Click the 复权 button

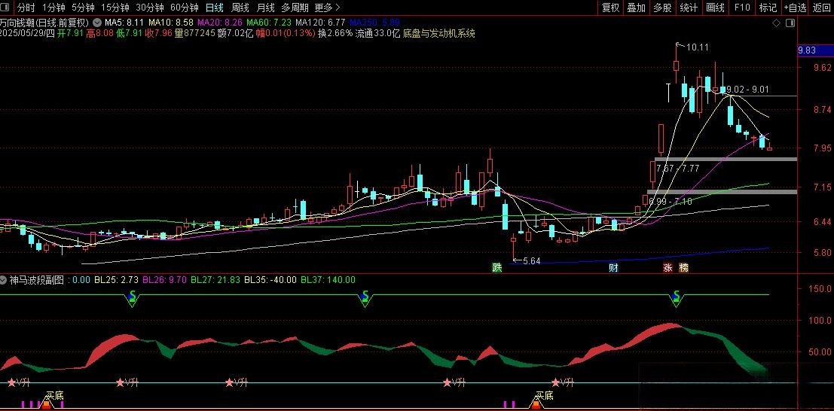click(610, 8)
